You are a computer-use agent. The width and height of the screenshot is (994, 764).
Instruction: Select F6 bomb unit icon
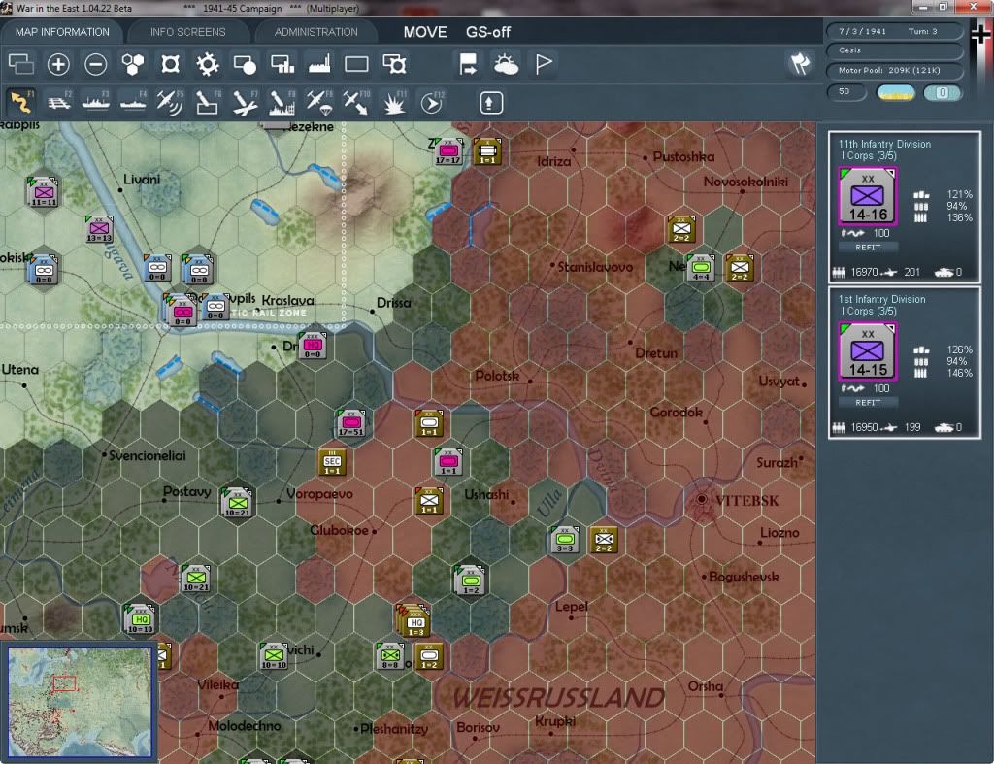coord(208,102)
